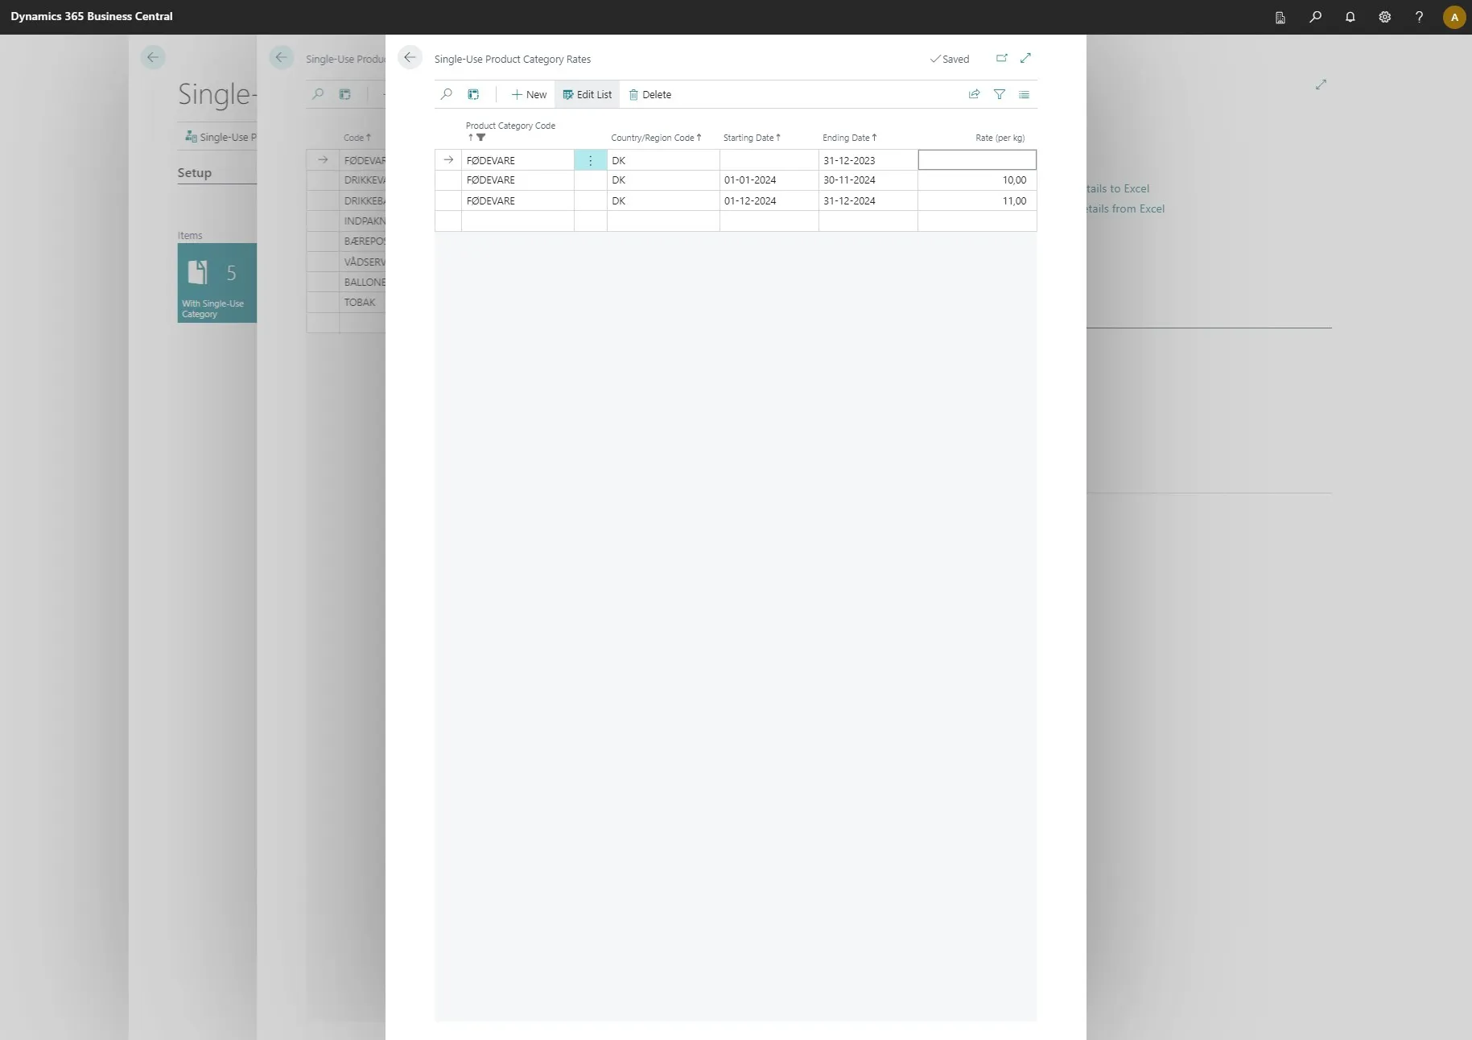Screen dimensions: 1472x1040
Task: Open the help question mark icon
Action: [1419, 17]
